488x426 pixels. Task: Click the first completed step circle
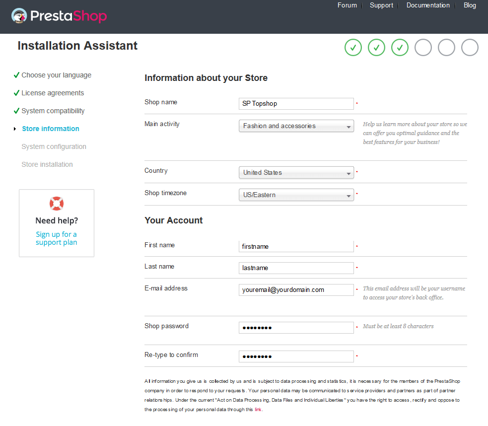tap(353, 48)
